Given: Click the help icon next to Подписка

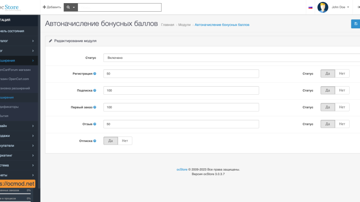Looking at the screenshot, I should click(94, 91).
